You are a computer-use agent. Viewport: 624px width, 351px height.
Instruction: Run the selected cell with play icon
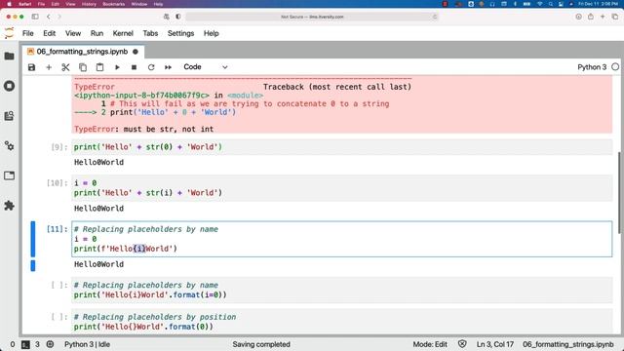(x=117, y=67)
